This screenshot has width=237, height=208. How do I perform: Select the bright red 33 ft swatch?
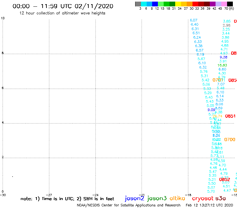click(x=195, y=4)
